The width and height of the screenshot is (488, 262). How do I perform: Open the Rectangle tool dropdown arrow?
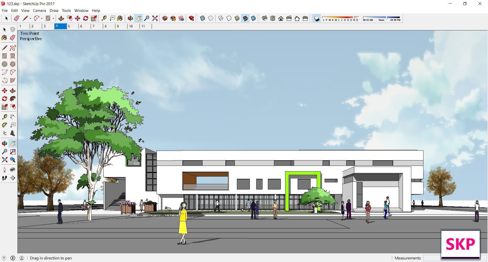[53, 18]
